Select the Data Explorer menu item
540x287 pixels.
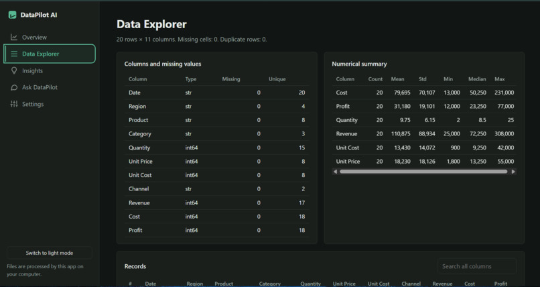(50, 54)
